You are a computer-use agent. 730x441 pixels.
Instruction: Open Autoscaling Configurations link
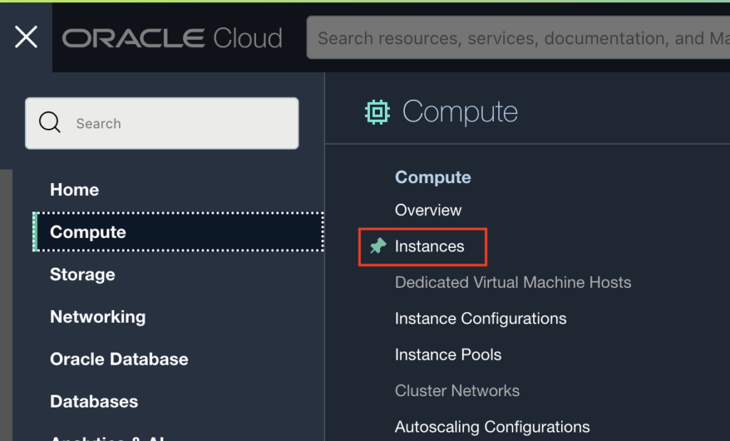[x=492, y=427]
